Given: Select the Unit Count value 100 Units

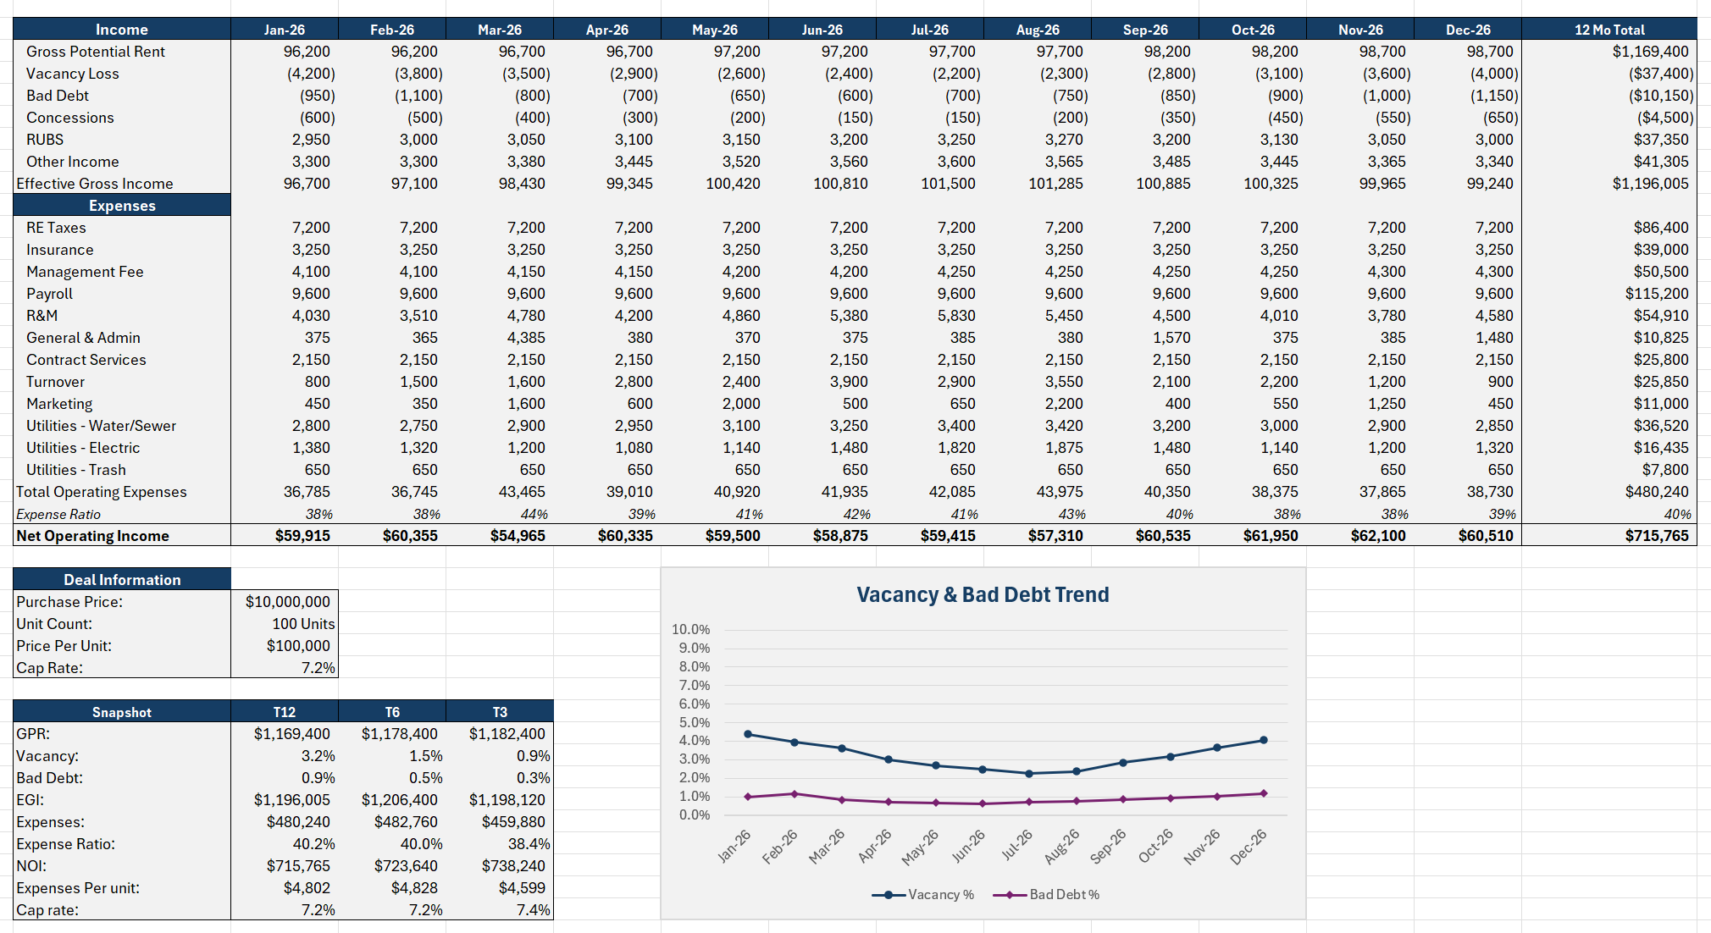Looking at the screenshot, I should click(x=303, y=624).
